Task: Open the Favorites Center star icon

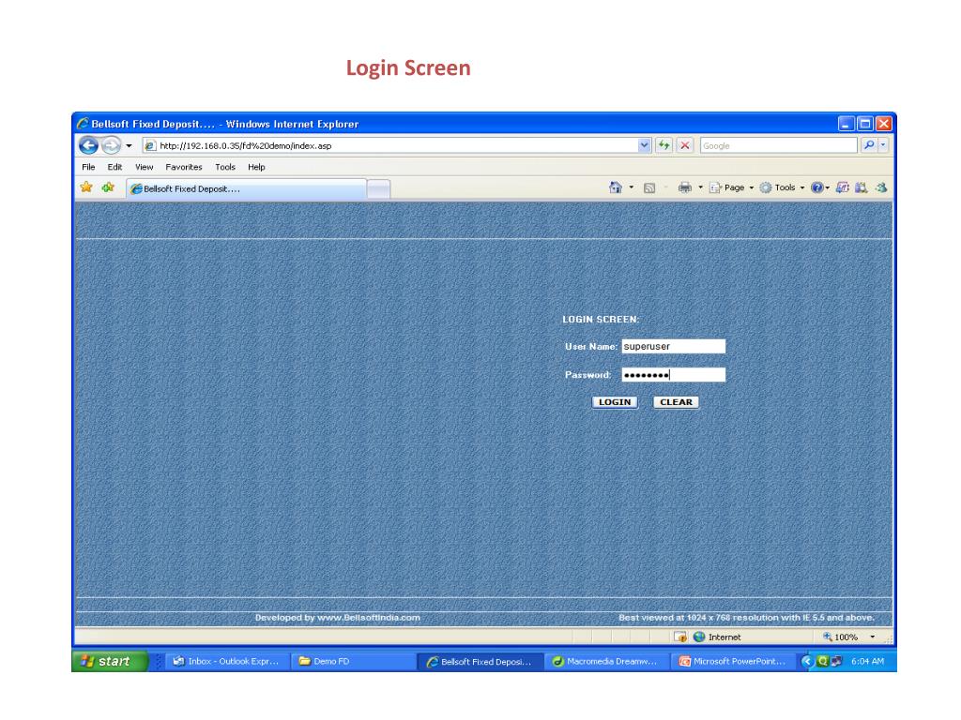Action: pyautogui.click(x=86, y=187)
